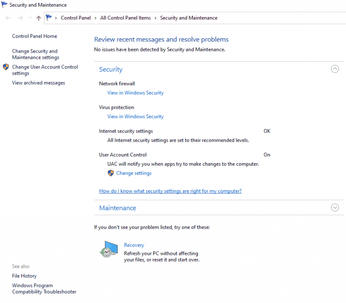Click the UAC shield icon in sidebar
The width and height of the screenshot is (346, 303).
tap(6, 67)
